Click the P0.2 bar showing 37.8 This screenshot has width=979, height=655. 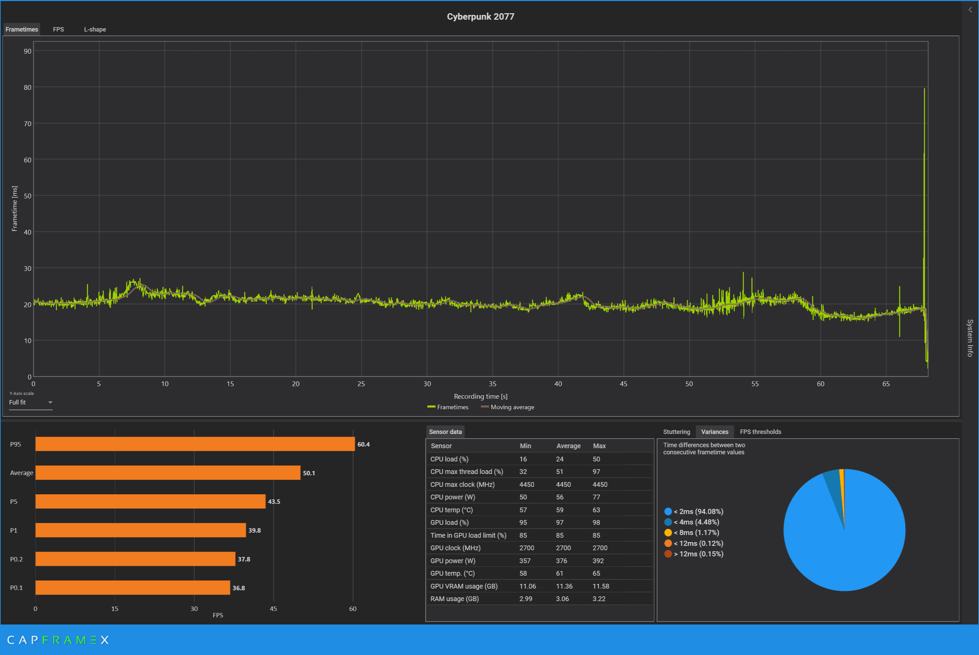[135, 559]
